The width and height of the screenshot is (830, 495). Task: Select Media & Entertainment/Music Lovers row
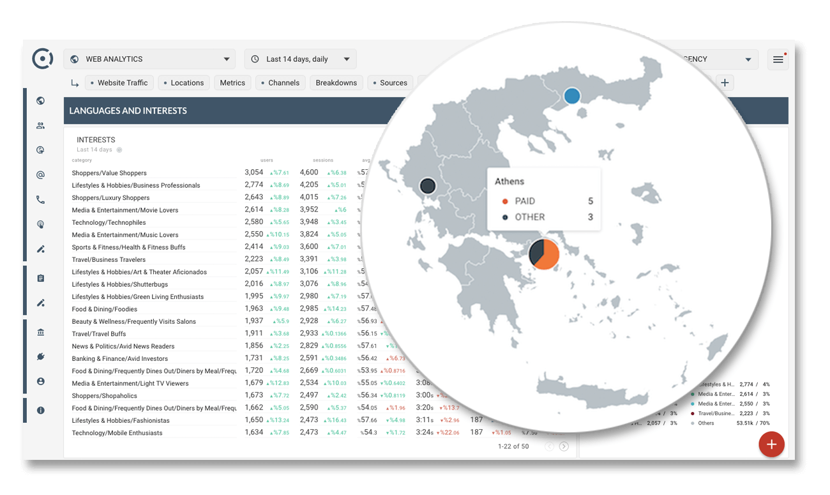tap(125, 235)
